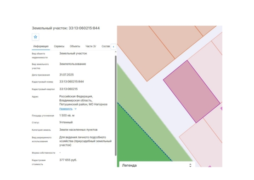254x180 pixels.
Task: Switch to the Сервисы tab
Action: point(59,46)
